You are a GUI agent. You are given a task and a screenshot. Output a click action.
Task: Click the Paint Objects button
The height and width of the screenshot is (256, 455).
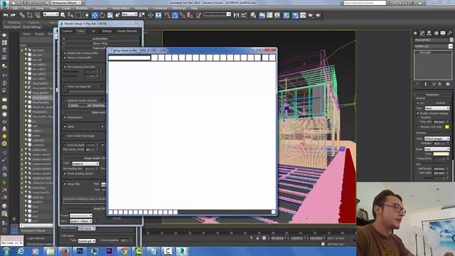(x=12, y=27)
